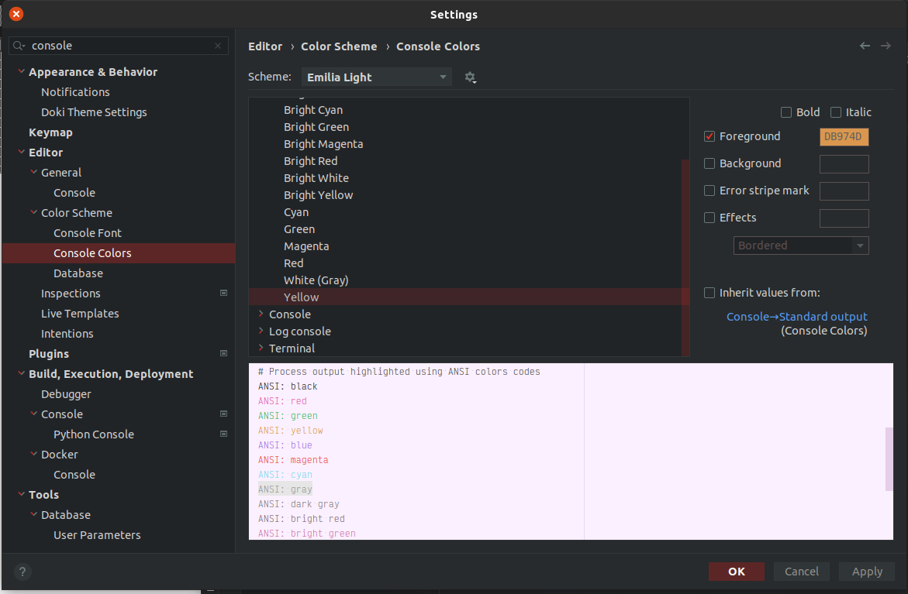Navigate back using the left arrow

(865, 46)
